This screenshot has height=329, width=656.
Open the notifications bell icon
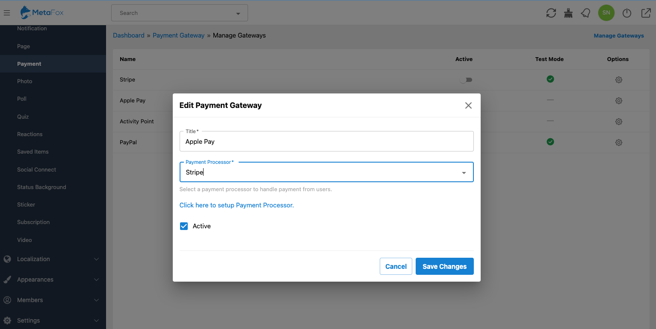tap(585, 13)
